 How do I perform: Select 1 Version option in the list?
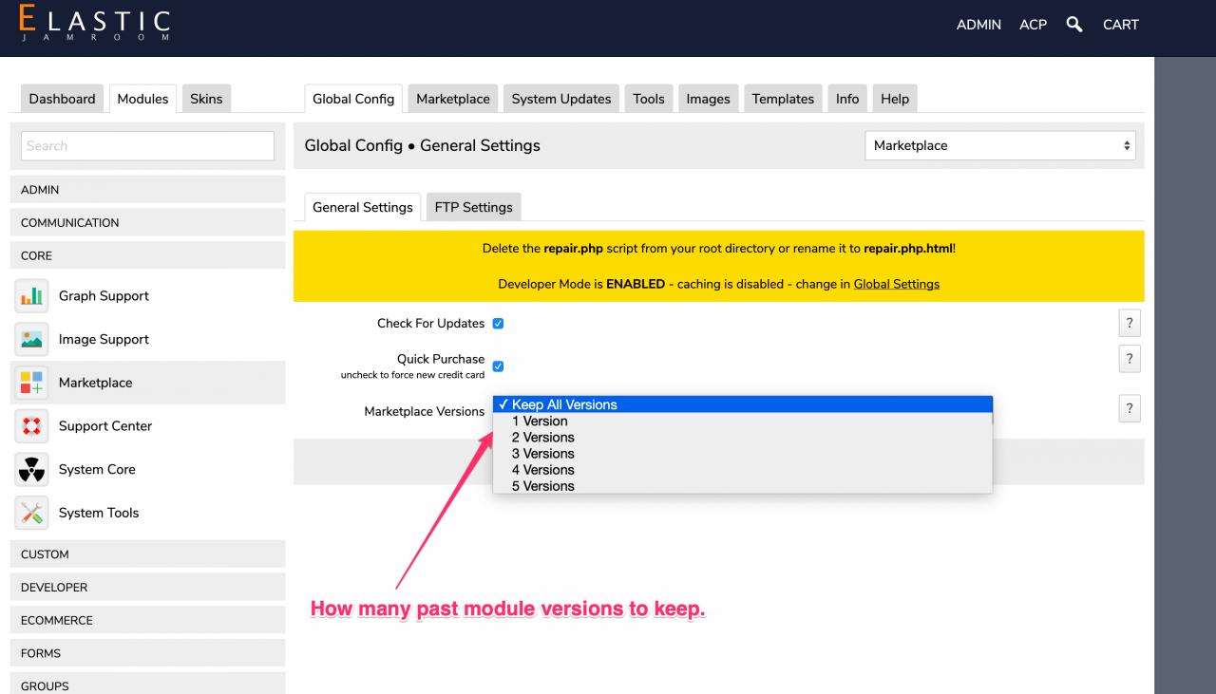(539, 422)
